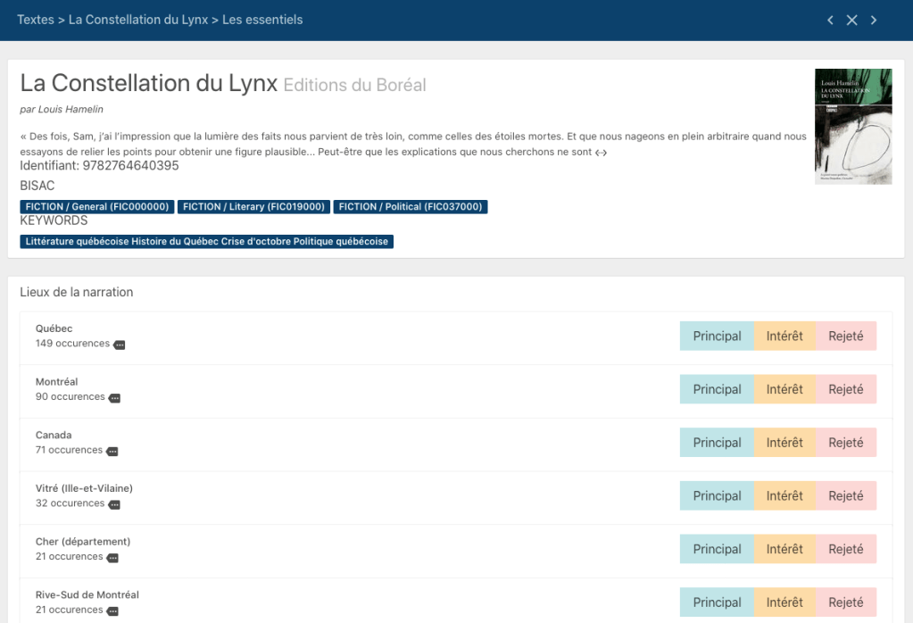Set Montréal to Intérêt
Viewport: 913px width, 623px height.
click(x=784, y=389)
